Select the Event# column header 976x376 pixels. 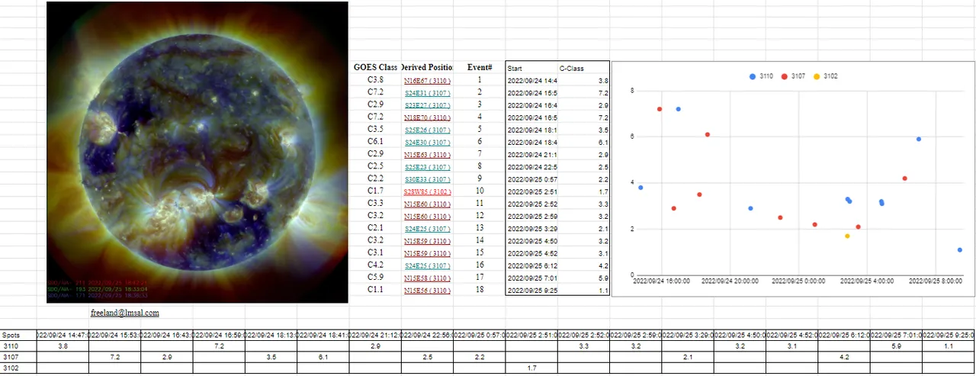480,67
